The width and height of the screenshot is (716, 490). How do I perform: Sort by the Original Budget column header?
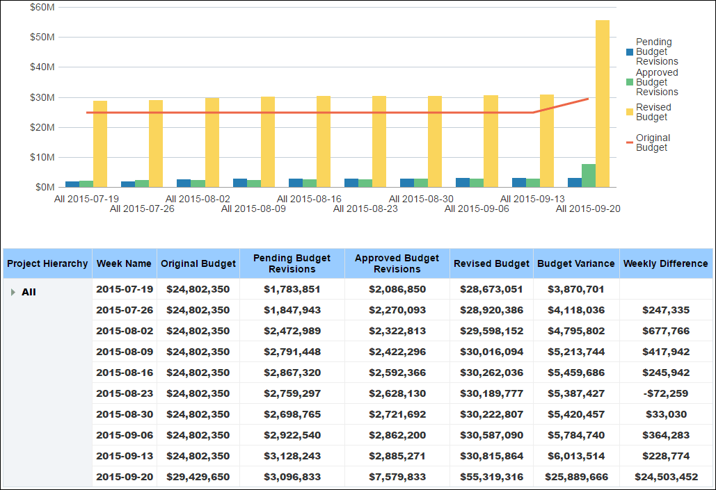(x=198, y=263)
